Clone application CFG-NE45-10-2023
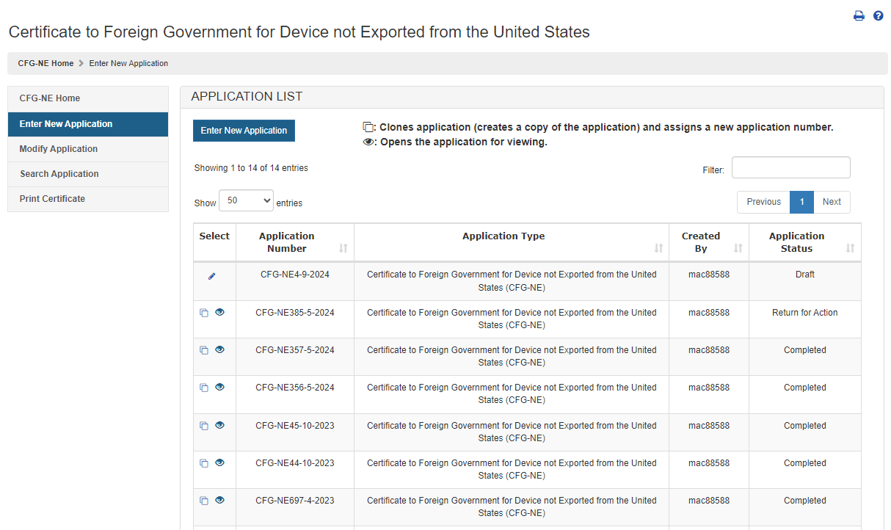The image size is (891, 530). pos(204,426)
